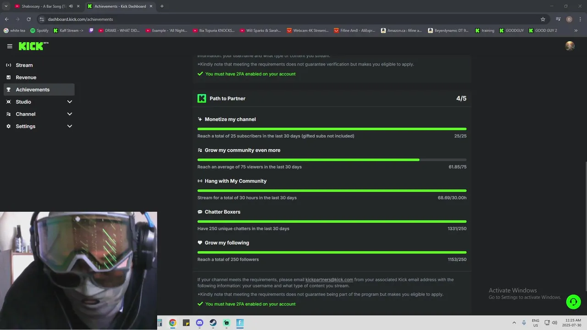Click the Monetize my channel sparkle icon
The image size is (587, 330).
200,119
